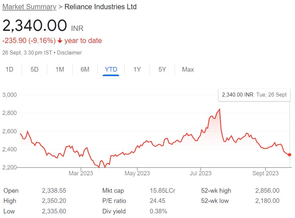Click the Mkt cap label
This screenshot has width=295, height=218.
(113, 190)
